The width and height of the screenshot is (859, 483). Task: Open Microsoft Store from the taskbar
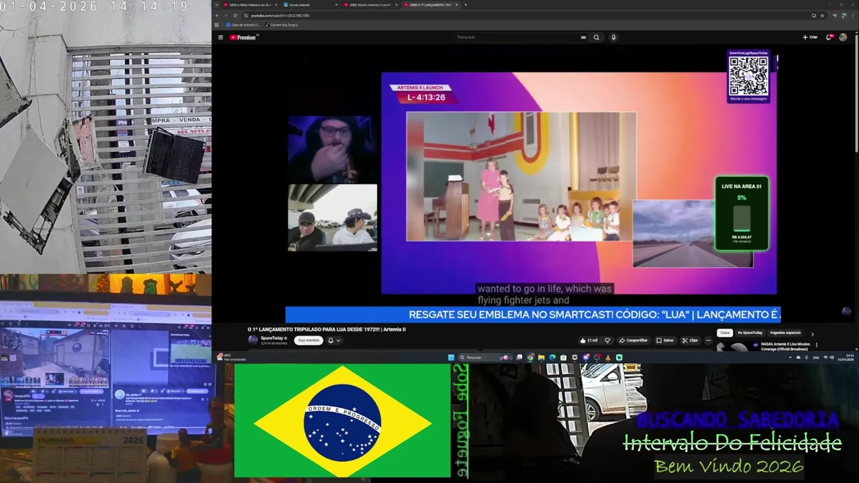[x=563, y=358]
